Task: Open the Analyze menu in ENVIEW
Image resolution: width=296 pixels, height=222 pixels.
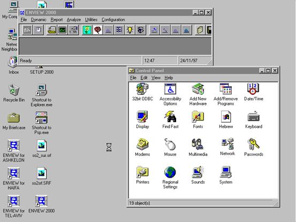Action: (74, 20)
